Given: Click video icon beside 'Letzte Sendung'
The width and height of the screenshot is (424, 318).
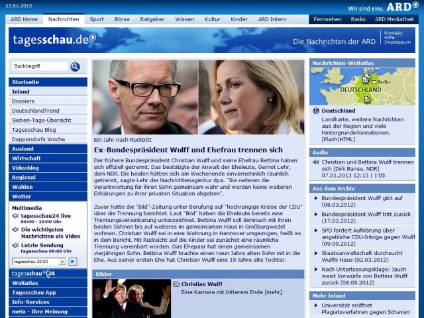Looking at the screenshot, I should click(15, 245).
